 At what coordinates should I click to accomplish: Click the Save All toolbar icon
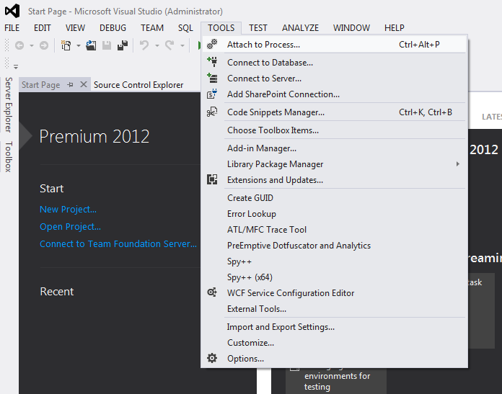point(123,45)
